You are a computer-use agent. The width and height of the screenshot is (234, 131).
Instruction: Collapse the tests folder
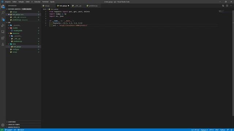click(9, 44)
